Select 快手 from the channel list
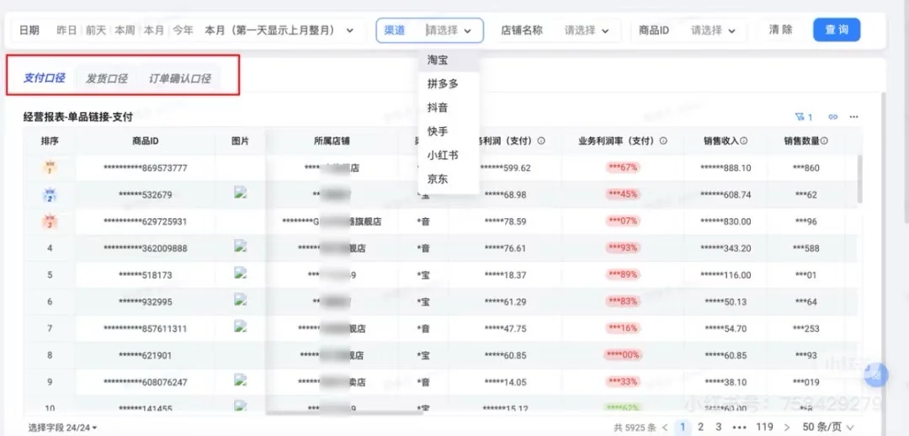909x436 pixels. point(449,131)
